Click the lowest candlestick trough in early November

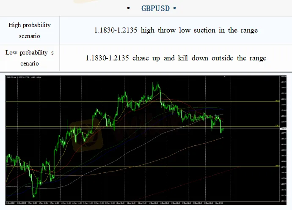pos(34,196)
